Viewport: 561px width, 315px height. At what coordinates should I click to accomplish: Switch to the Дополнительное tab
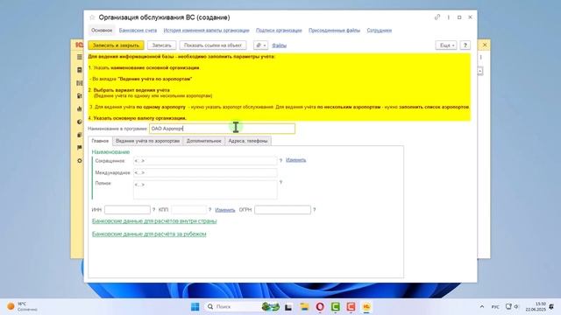pyautogui.click(x=203, y=141)
